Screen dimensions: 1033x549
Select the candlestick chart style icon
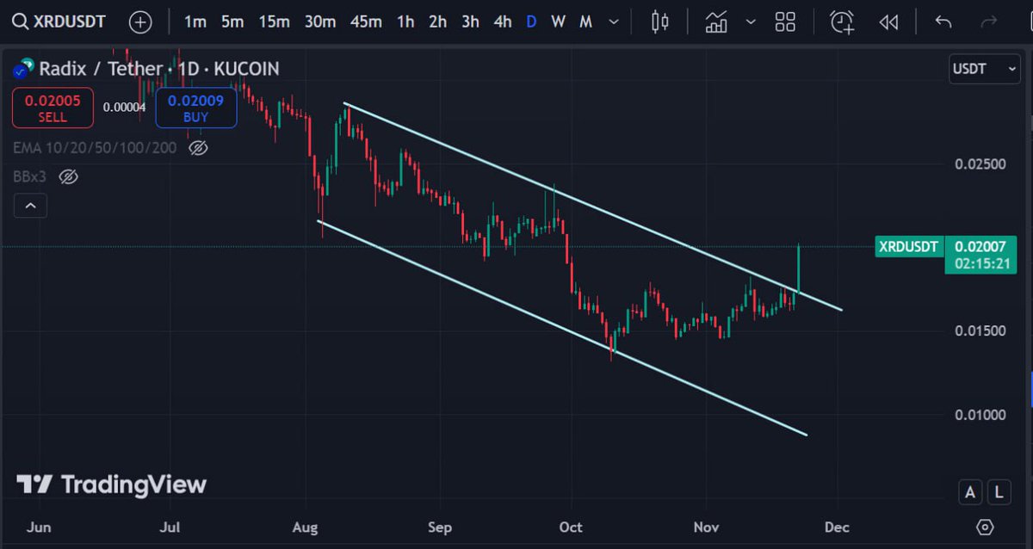[659, 22]
